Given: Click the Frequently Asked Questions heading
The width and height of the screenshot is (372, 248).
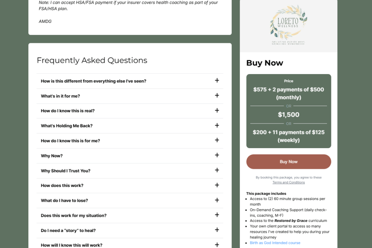Looking at the screenshot, I should (92, 60).
